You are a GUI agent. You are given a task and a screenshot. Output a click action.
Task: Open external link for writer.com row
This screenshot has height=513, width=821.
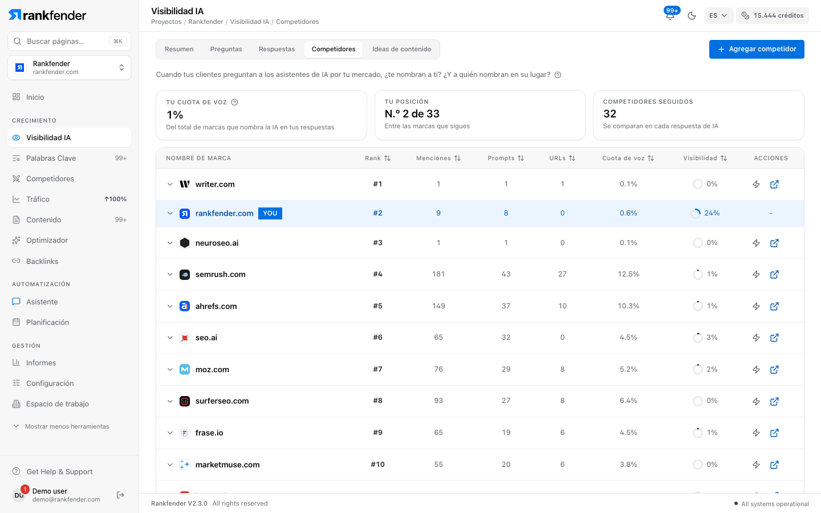tap(774, 185)
